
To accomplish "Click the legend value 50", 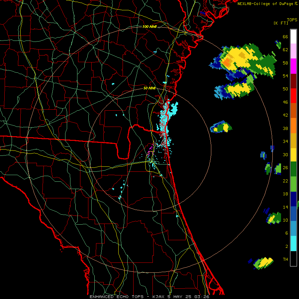I will 285,89.
